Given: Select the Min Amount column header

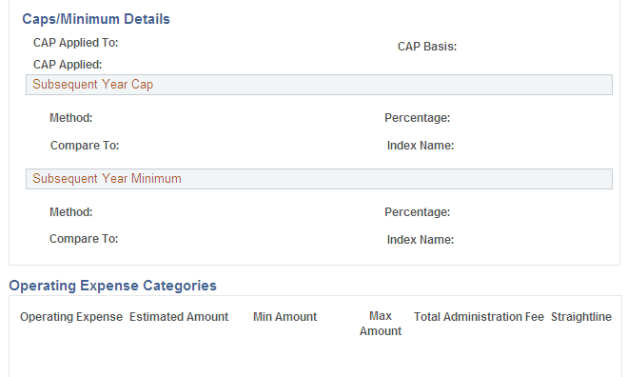Looking at the screenshot, I should pyautogui.click(x=284, y=317).
